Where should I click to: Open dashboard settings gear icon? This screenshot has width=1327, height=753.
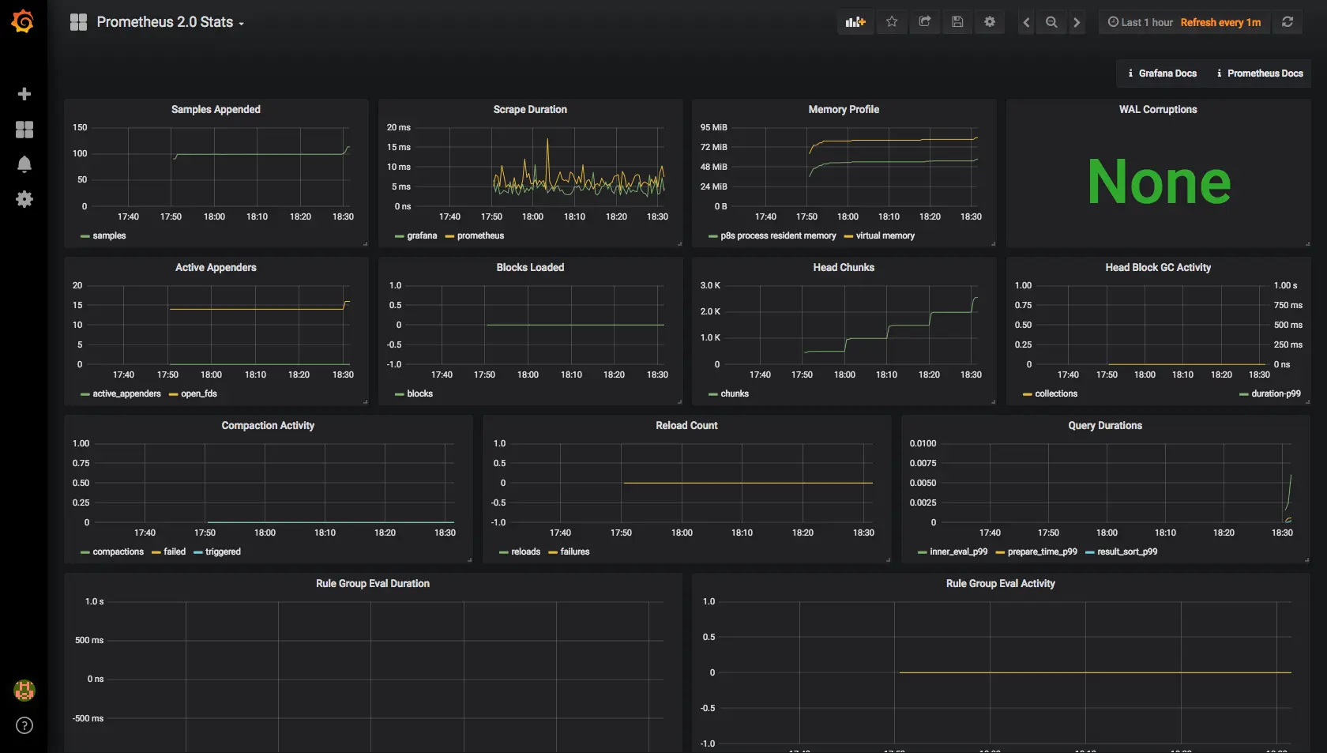[990, 21]
